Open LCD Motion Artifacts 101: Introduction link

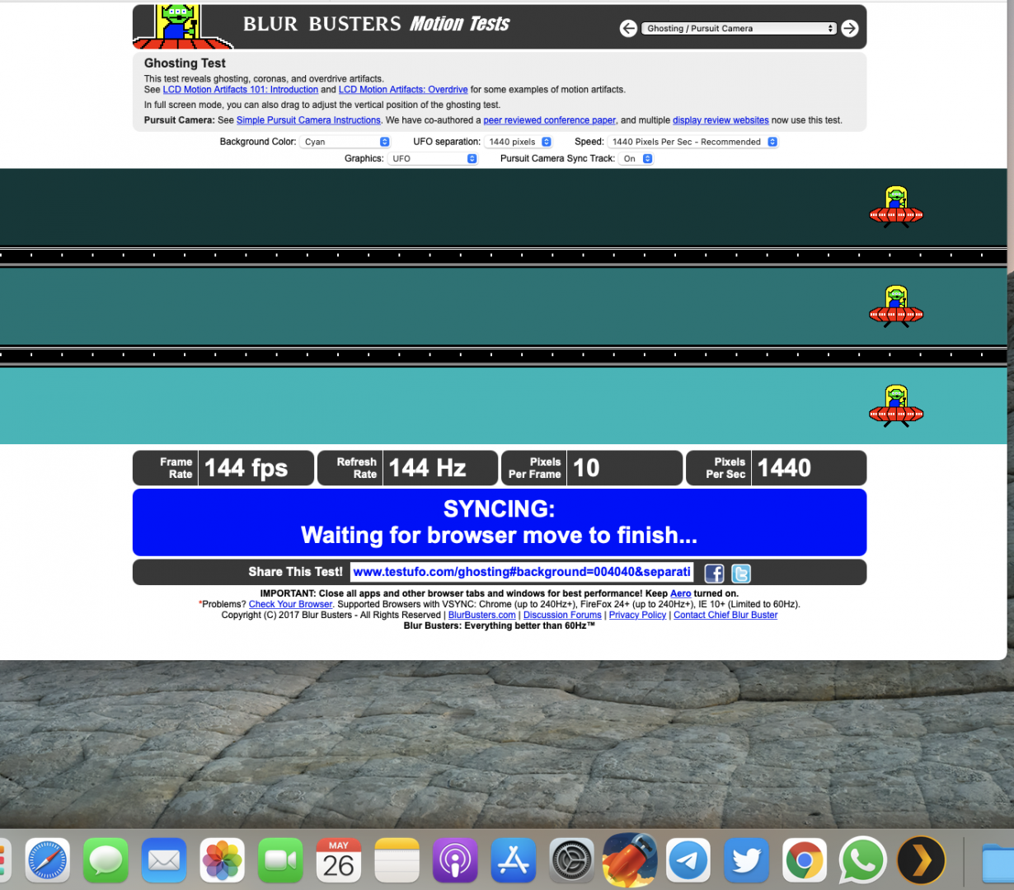pos(240,90)
